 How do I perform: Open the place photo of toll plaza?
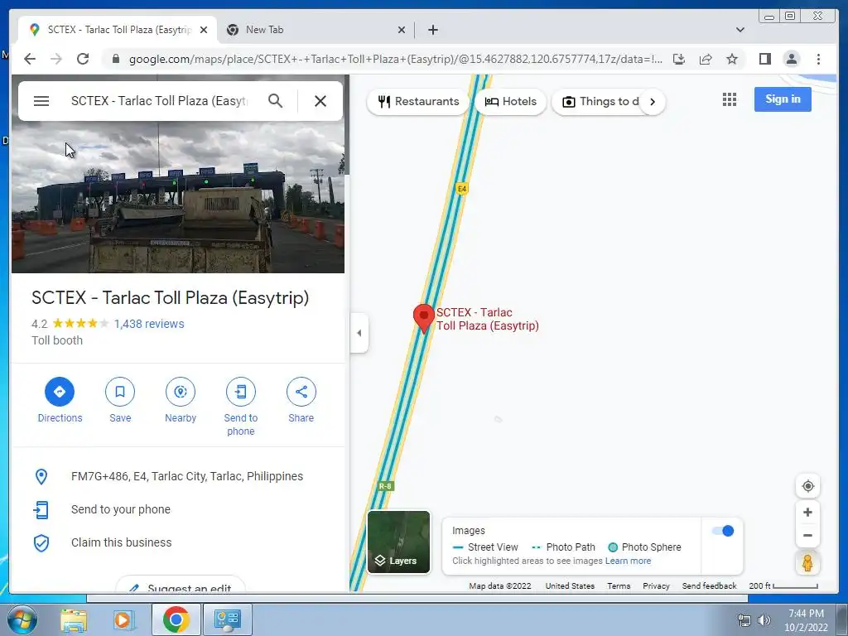[178, 197]
